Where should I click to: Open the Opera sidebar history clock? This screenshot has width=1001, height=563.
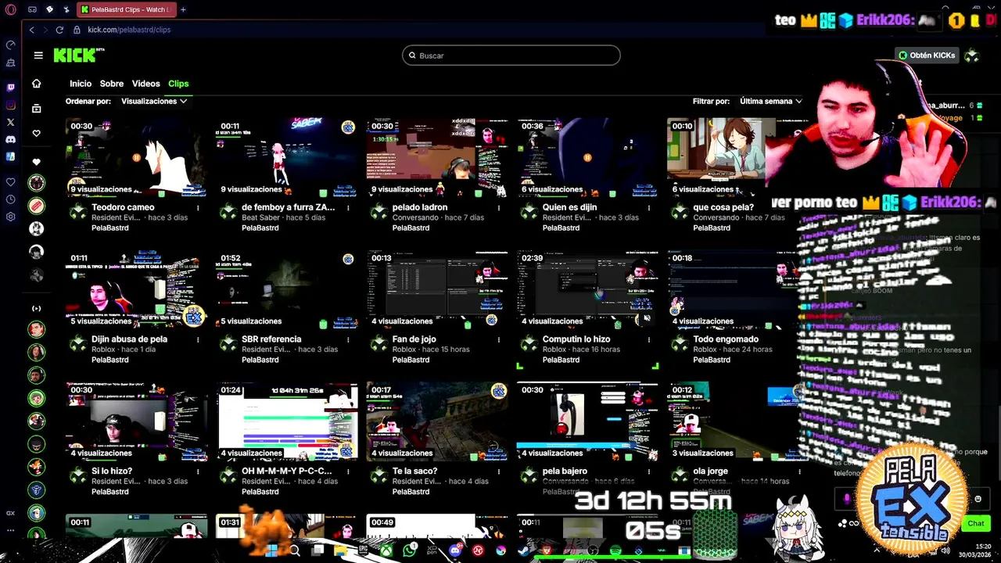point(10,199)
